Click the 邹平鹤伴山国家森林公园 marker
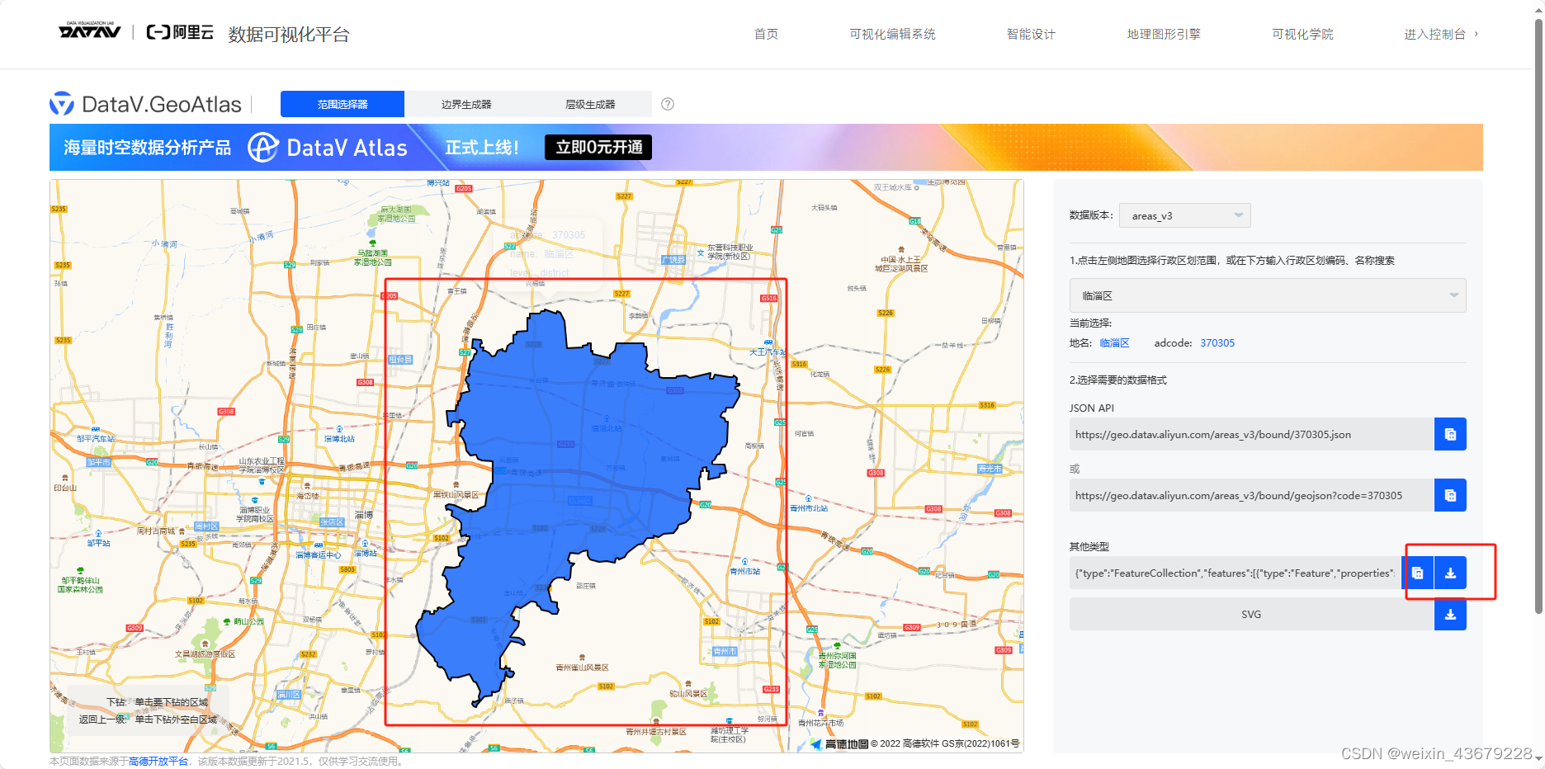 click(80, 580)
